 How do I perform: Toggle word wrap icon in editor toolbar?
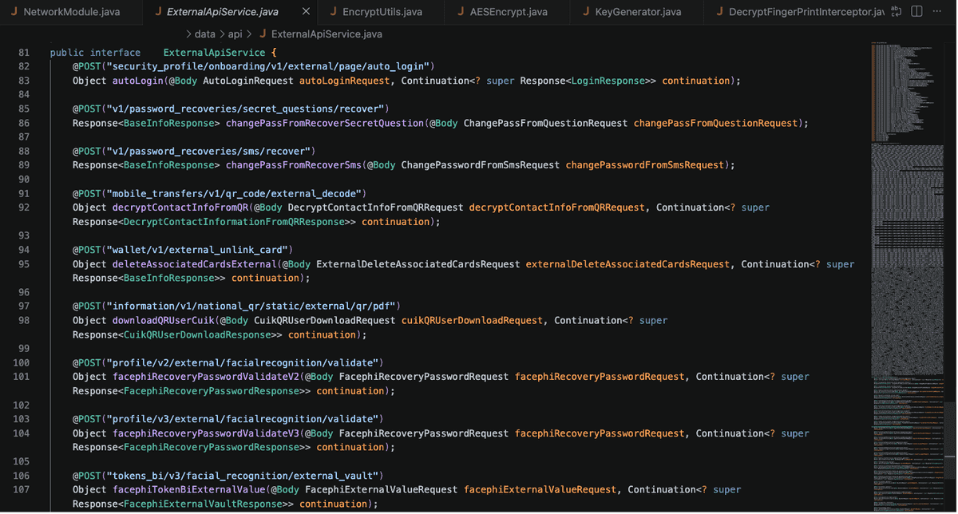coord(897,12)
